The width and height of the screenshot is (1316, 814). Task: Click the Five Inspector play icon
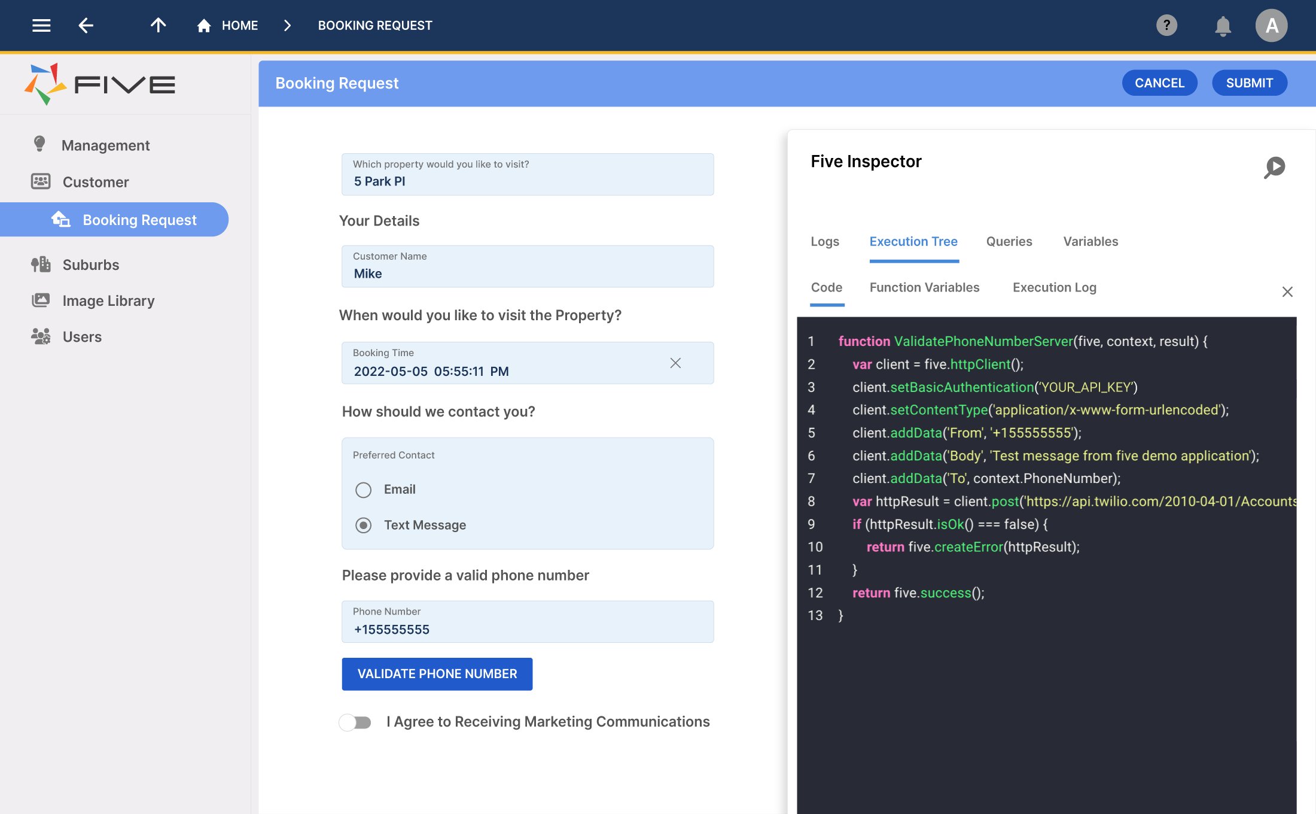tap(1275, 167)
